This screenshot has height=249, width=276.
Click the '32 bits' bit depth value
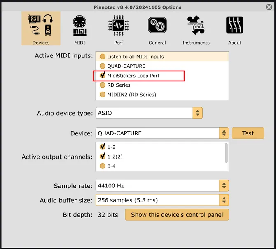108,215
